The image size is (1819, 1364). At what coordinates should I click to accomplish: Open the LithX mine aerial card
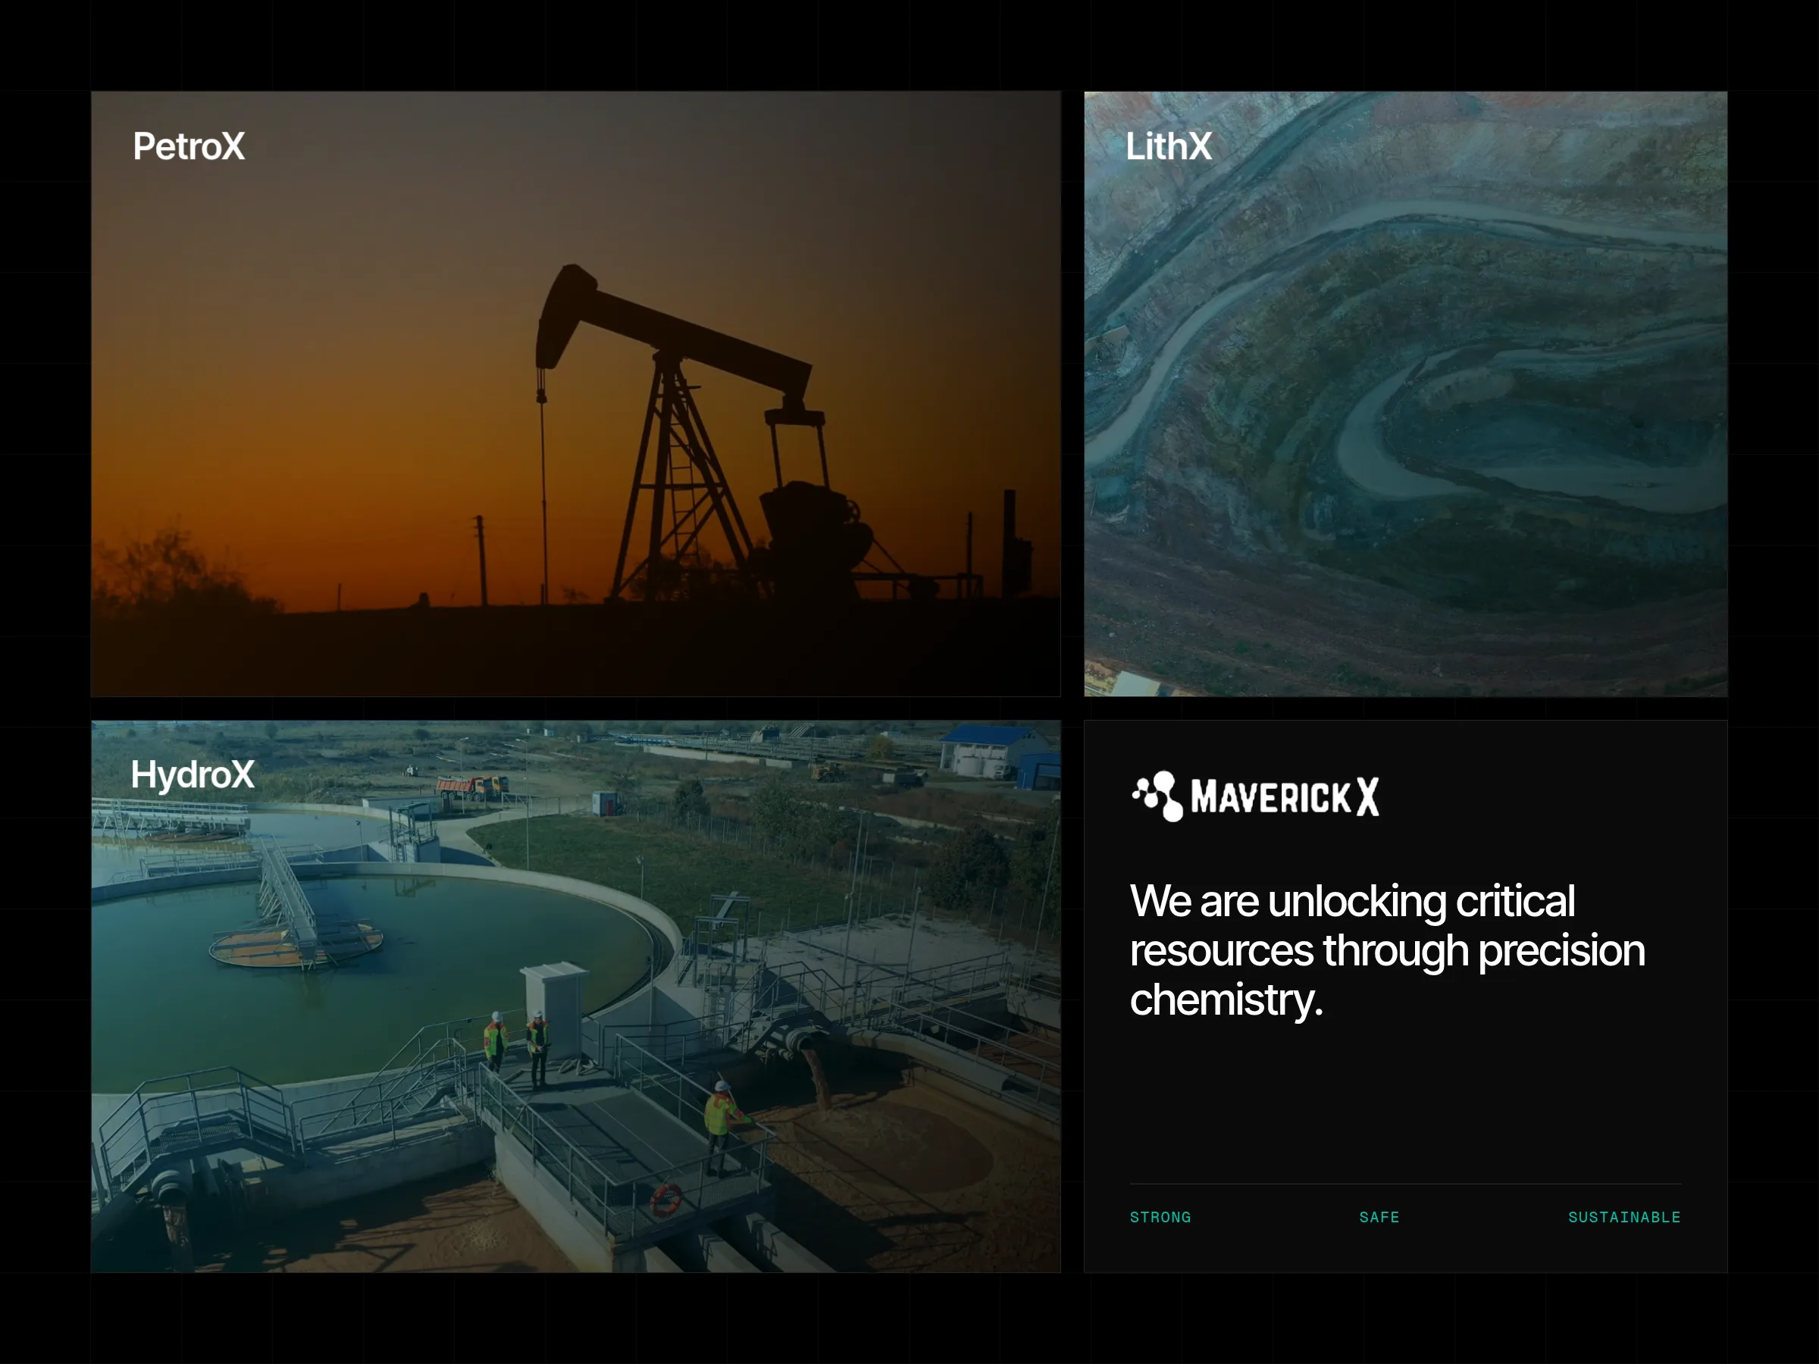[1405, 394]
